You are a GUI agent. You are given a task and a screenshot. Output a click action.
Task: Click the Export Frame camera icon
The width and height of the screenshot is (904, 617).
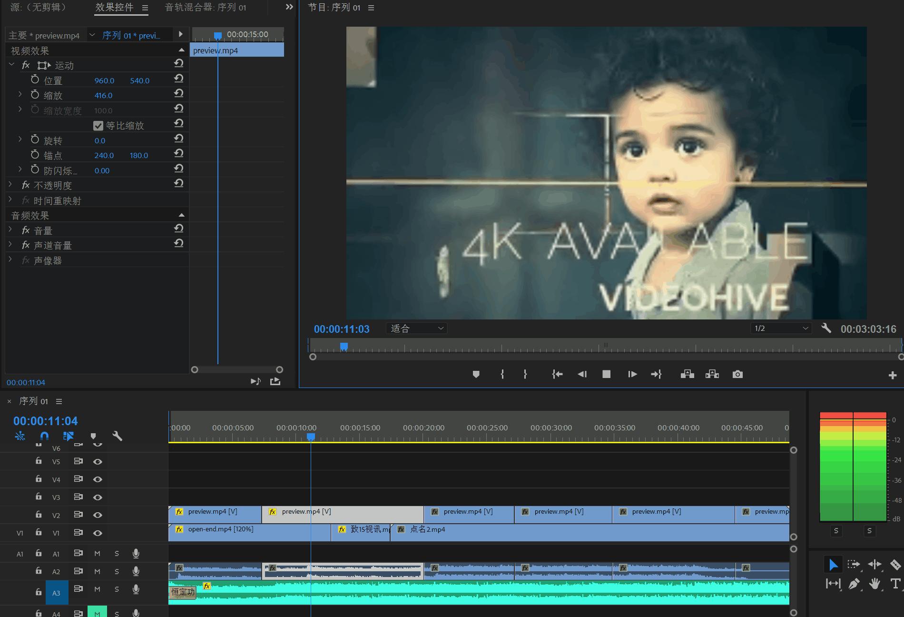pyautogui.click(x=737, y=375)
